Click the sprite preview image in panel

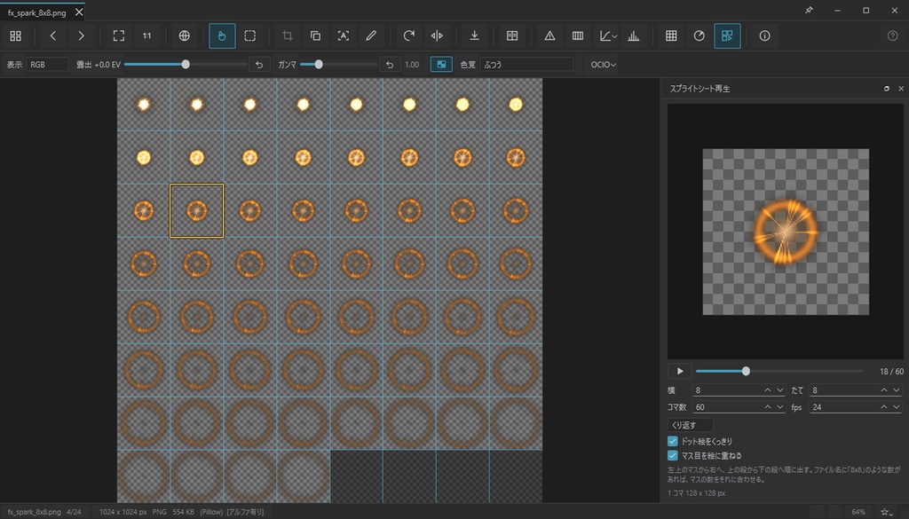pos(786,232)
